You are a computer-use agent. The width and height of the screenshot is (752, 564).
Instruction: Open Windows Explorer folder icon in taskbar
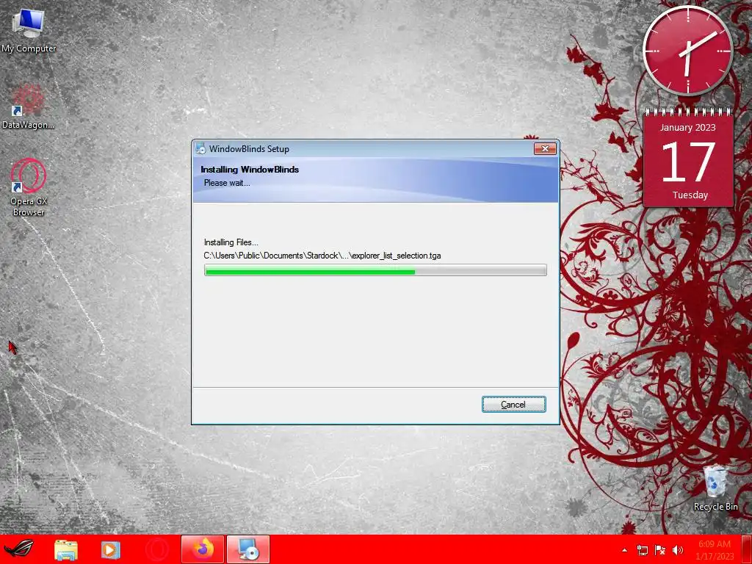pos(65,549)
